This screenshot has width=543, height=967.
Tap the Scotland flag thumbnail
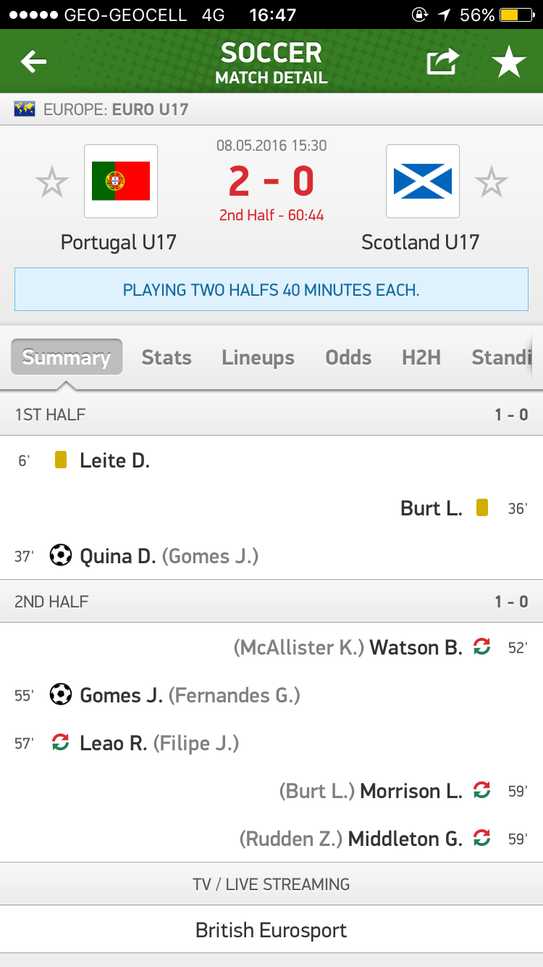tap(423, 181)
